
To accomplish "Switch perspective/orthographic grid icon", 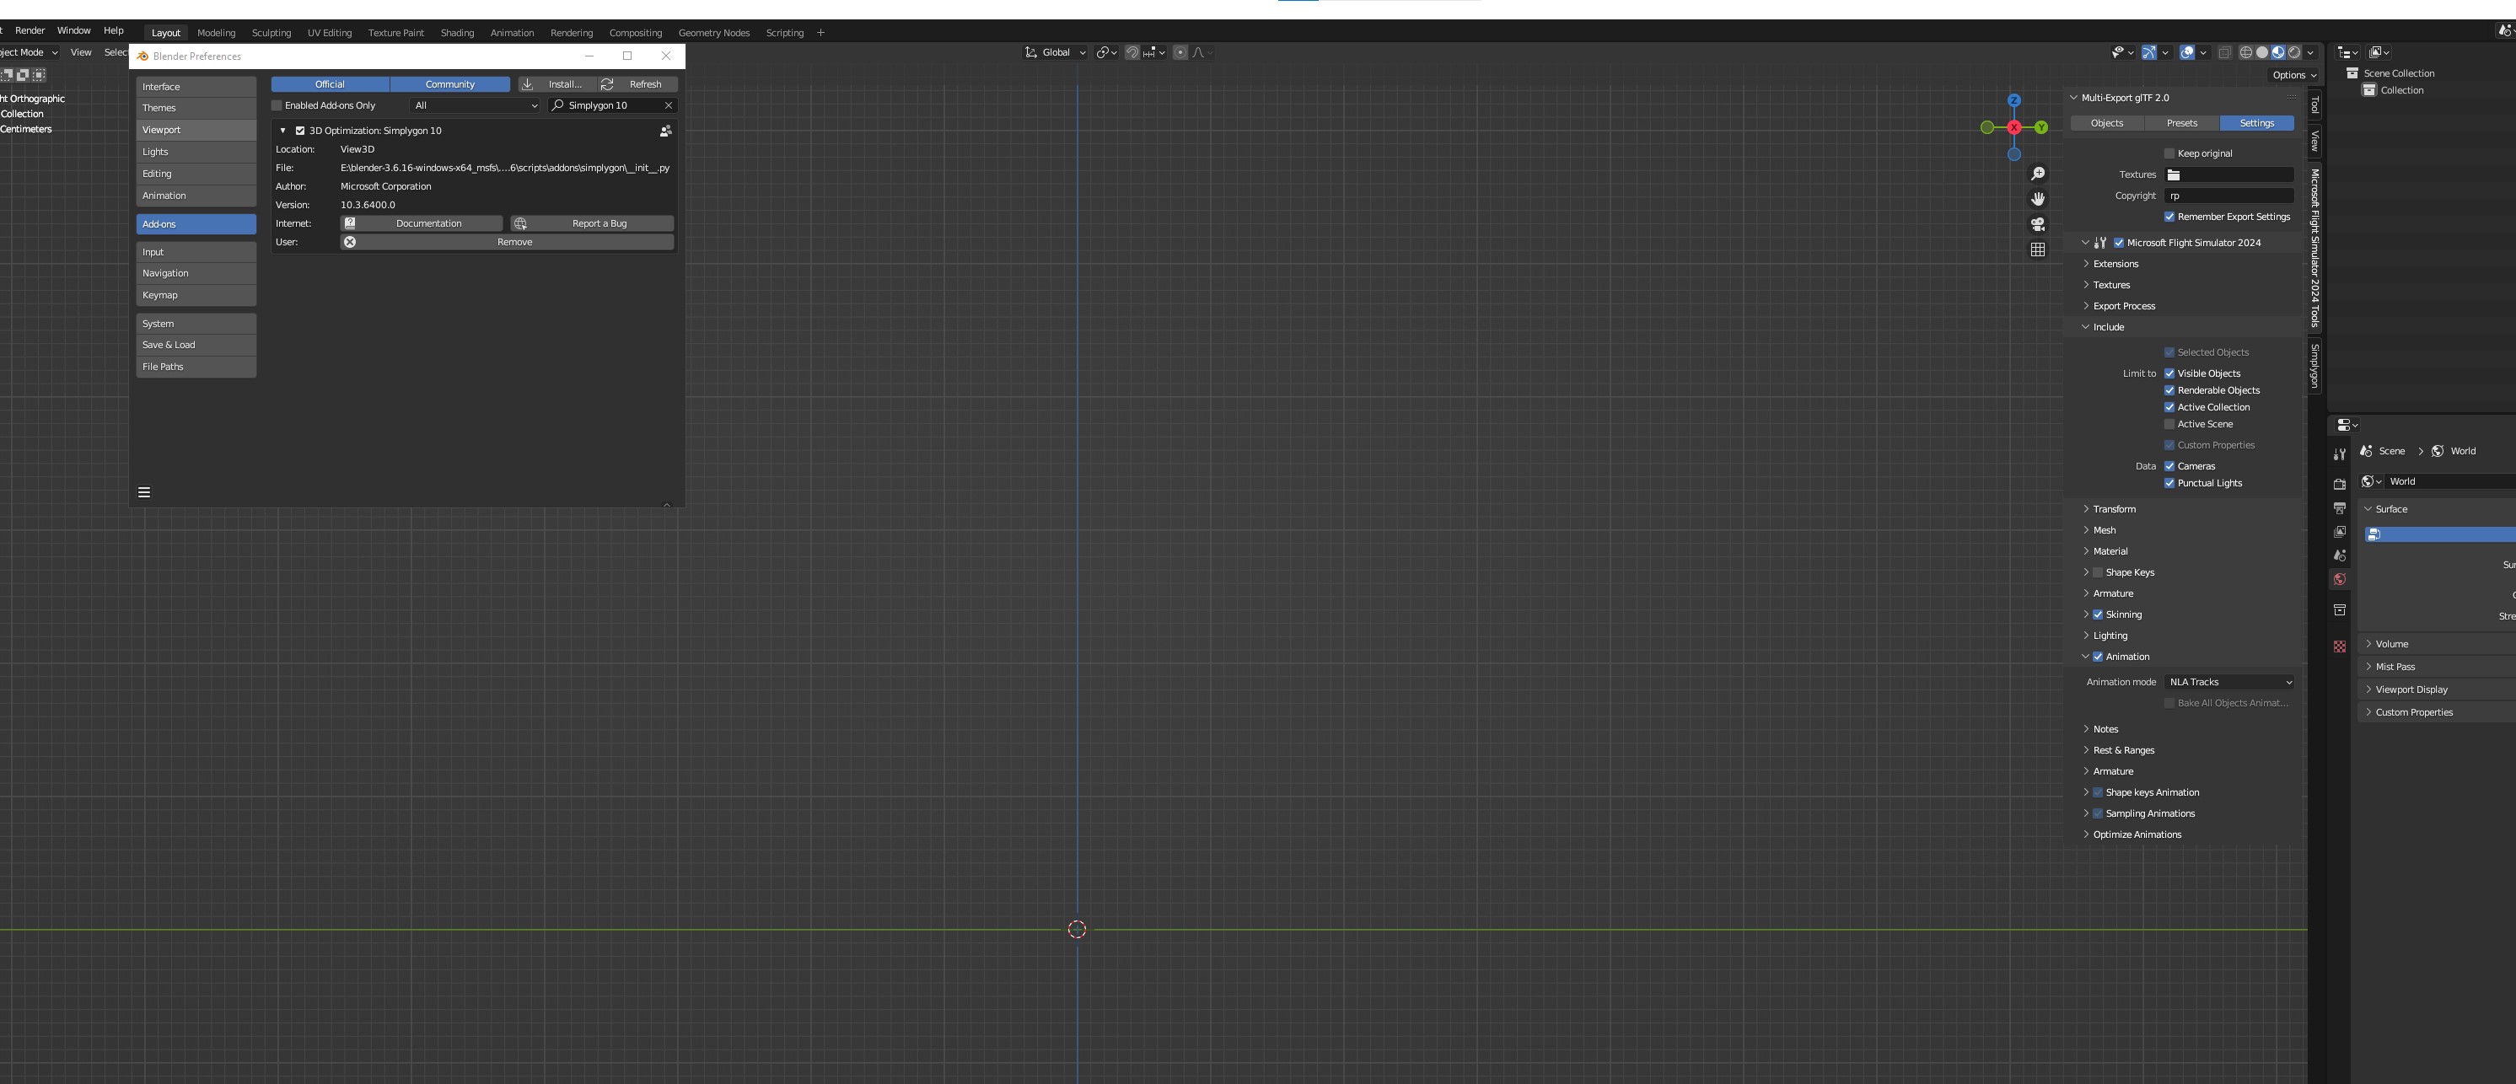I will click(x=2037, y=250).
